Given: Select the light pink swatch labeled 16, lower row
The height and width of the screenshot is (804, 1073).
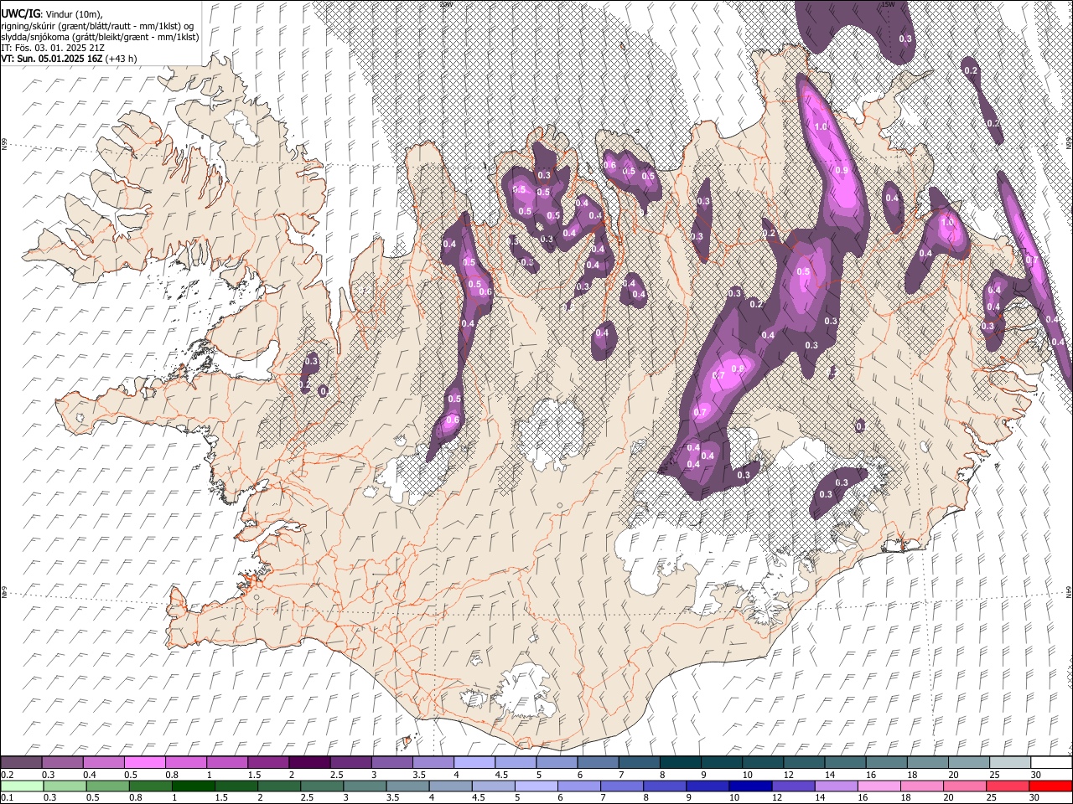Looking at the screenshot, I should pos(879,786).
